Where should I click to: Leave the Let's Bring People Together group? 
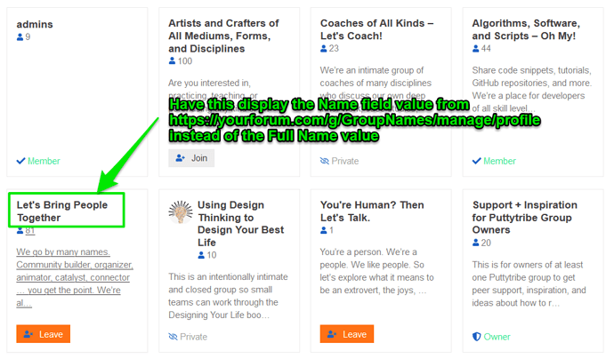click(43, 334)
